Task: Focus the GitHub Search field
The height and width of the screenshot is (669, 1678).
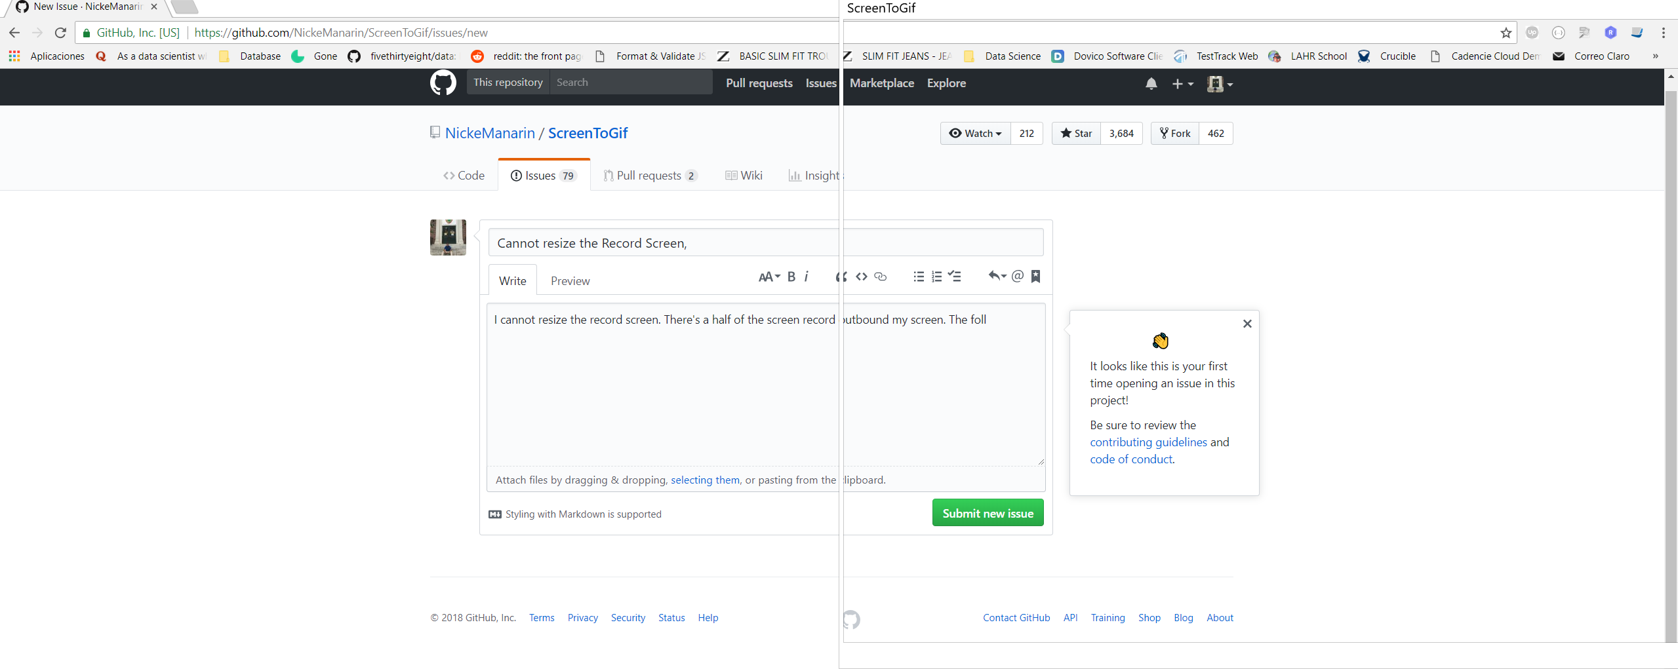Action: (x=631, y=83)
